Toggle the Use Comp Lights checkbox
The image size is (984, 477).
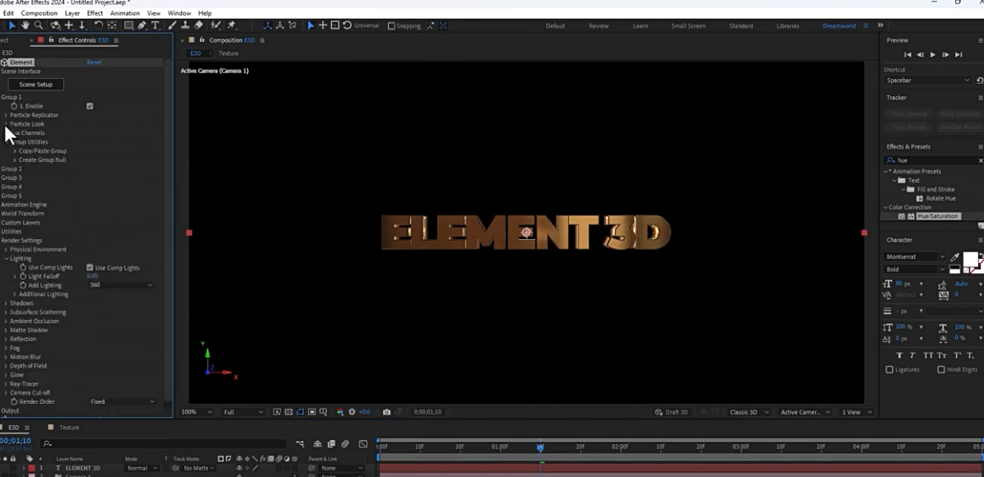point(90,267)
